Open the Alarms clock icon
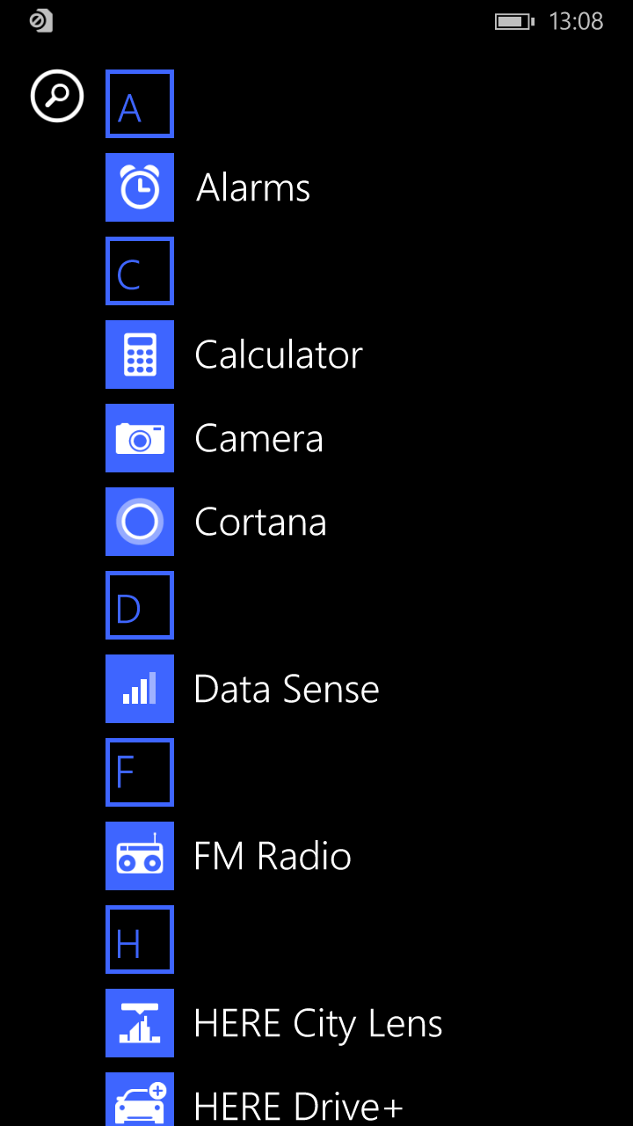 coord(140,187)
